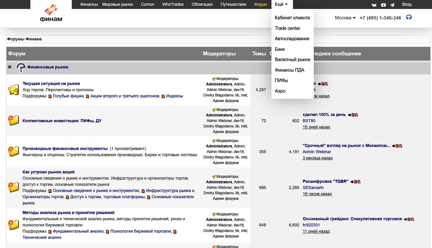The height and width of the screenshot is (248, 432).
Task: Open Admin Webinar last-post author link
Action: tap(317, 152)
